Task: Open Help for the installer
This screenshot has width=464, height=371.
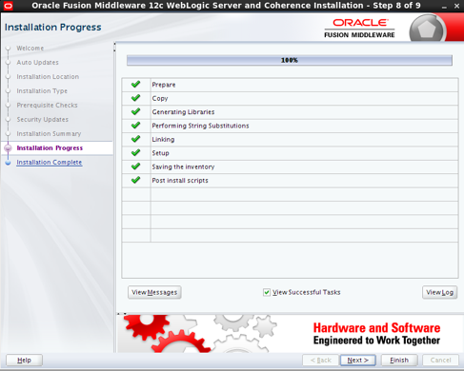Action: [24, 361]
